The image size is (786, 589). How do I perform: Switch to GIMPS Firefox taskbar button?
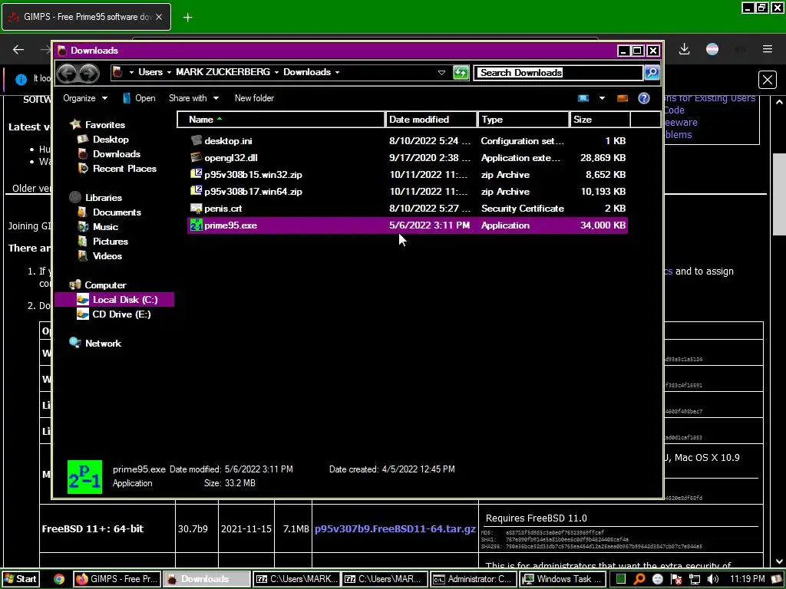[117, 579]
